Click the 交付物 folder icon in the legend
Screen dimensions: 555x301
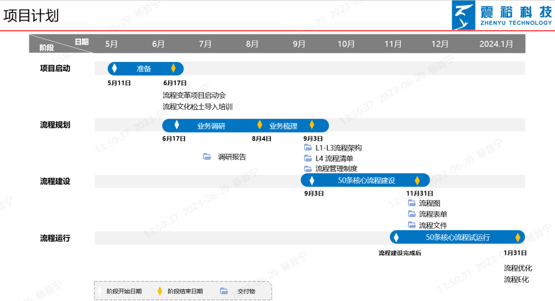[224, 291]
